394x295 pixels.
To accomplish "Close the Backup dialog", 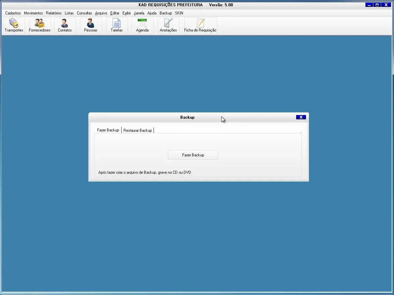I will point(301,117).
